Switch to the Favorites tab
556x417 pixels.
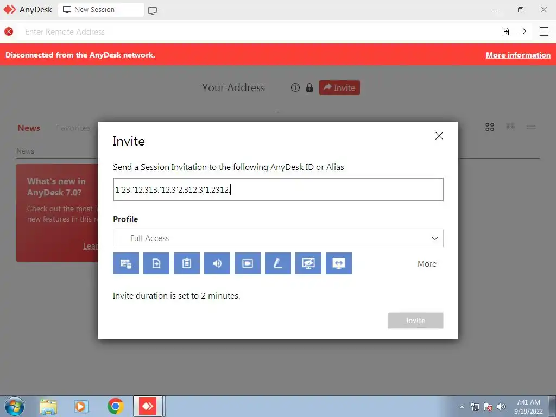tap(73, 128)
